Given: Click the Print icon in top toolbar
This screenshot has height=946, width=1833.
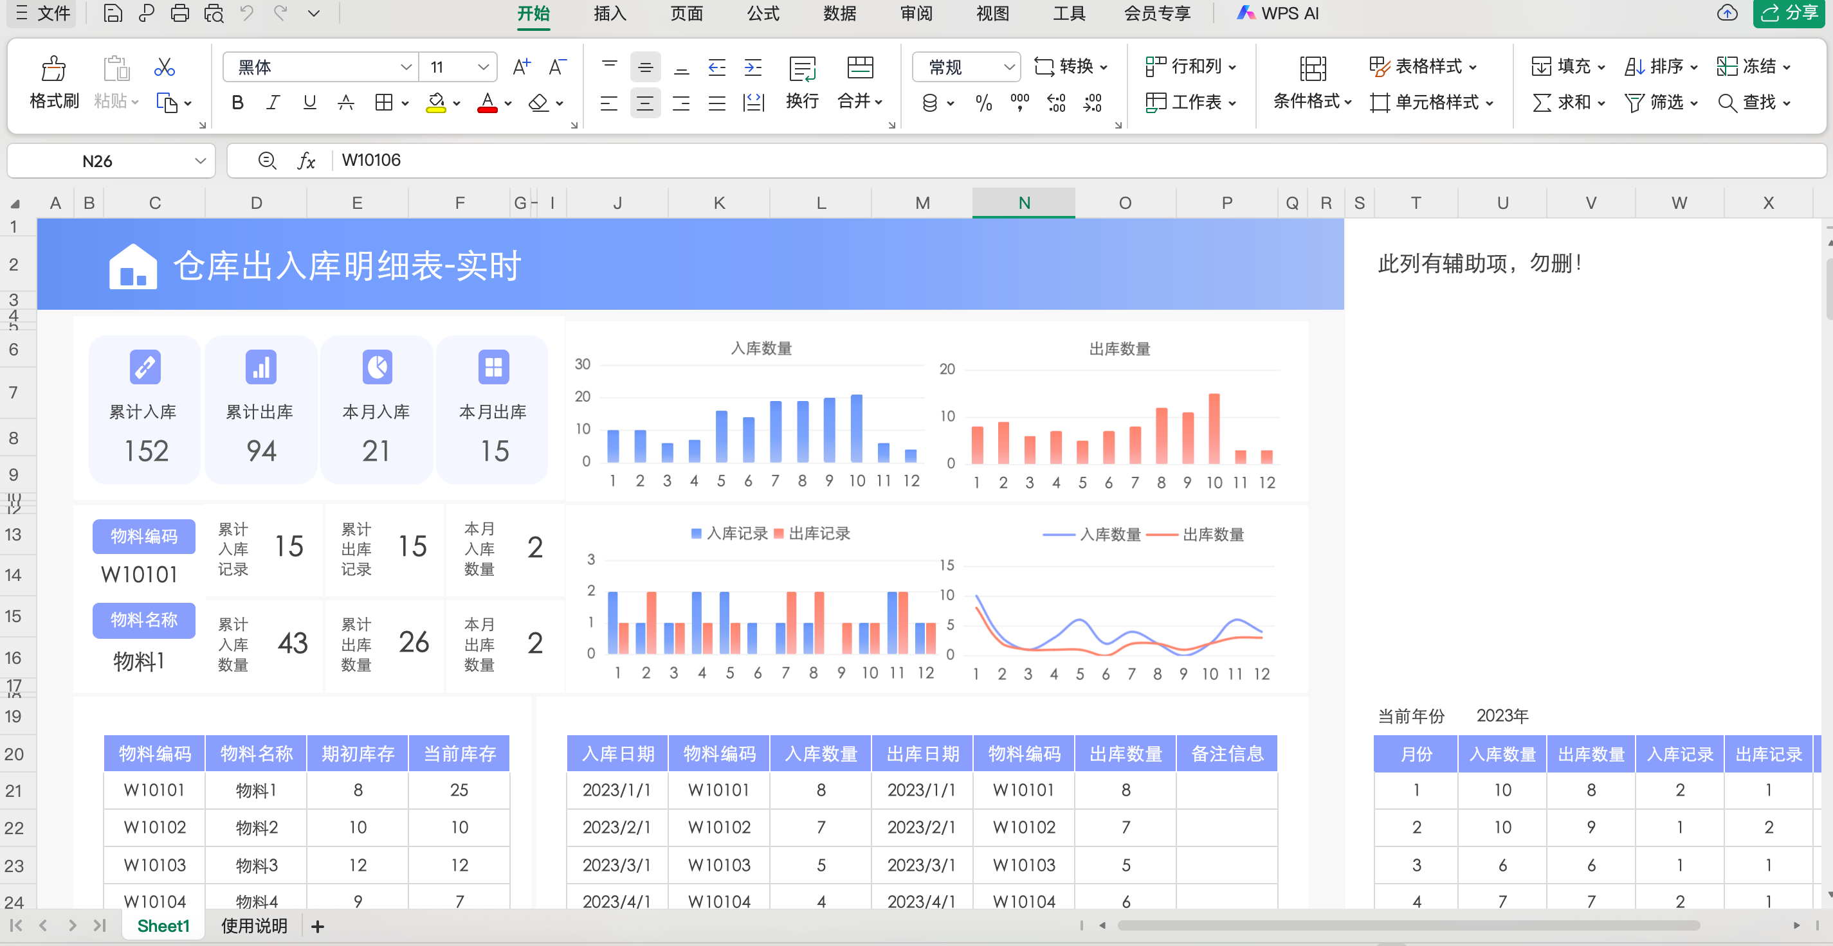Looking at the screenshot, I should coord(180,13).
